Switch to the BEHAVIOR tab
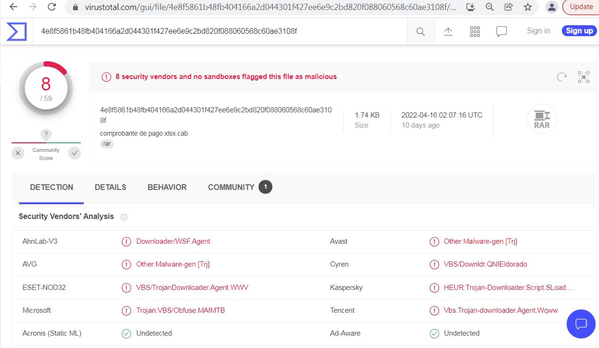This screenshot has width=599, height=348. pos(167,187)
